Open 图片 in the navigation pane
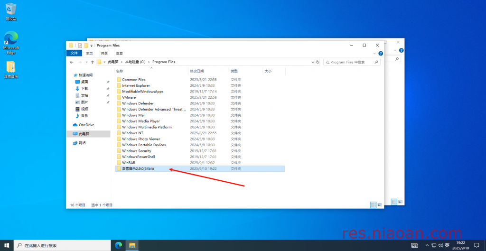This screenshot has width=486, height=251. tap(84, 102)
